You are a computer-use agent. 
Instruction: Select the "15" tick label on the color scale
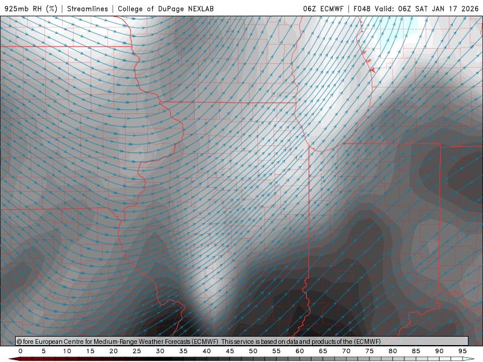coord(90,351)
